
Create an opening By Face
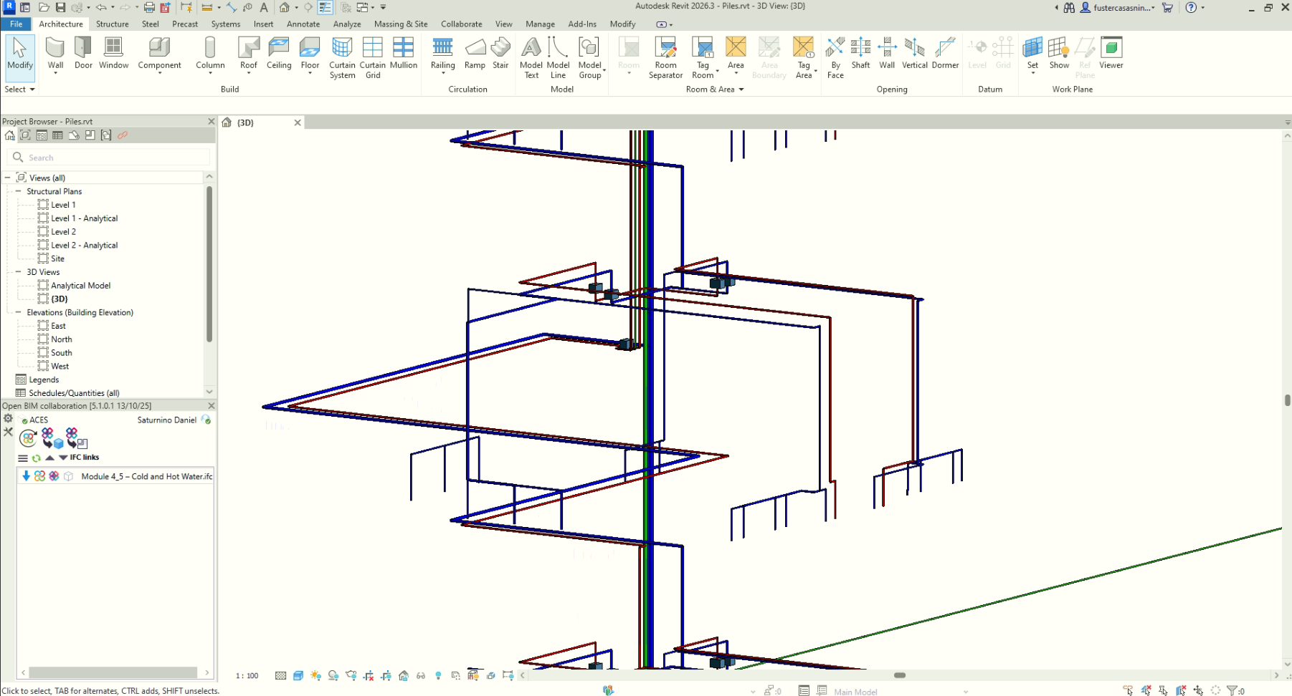pos(835,57)
